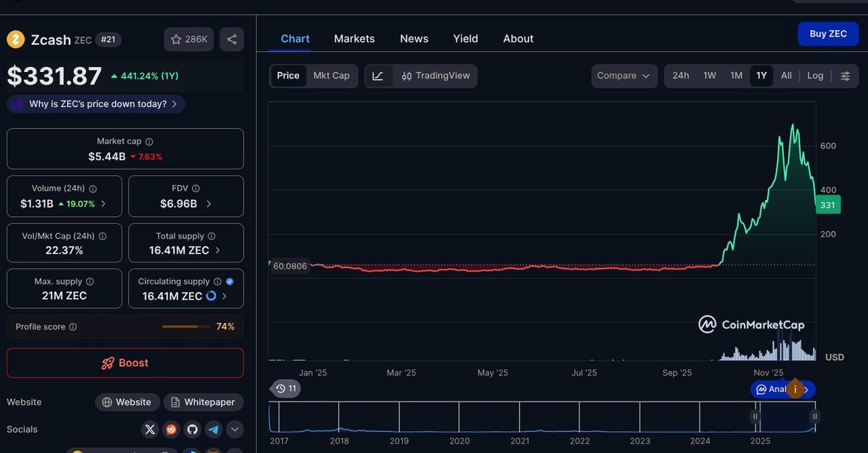Open the X (Twitter) social link
868x453 pixels.
click(x=151, y=429)
